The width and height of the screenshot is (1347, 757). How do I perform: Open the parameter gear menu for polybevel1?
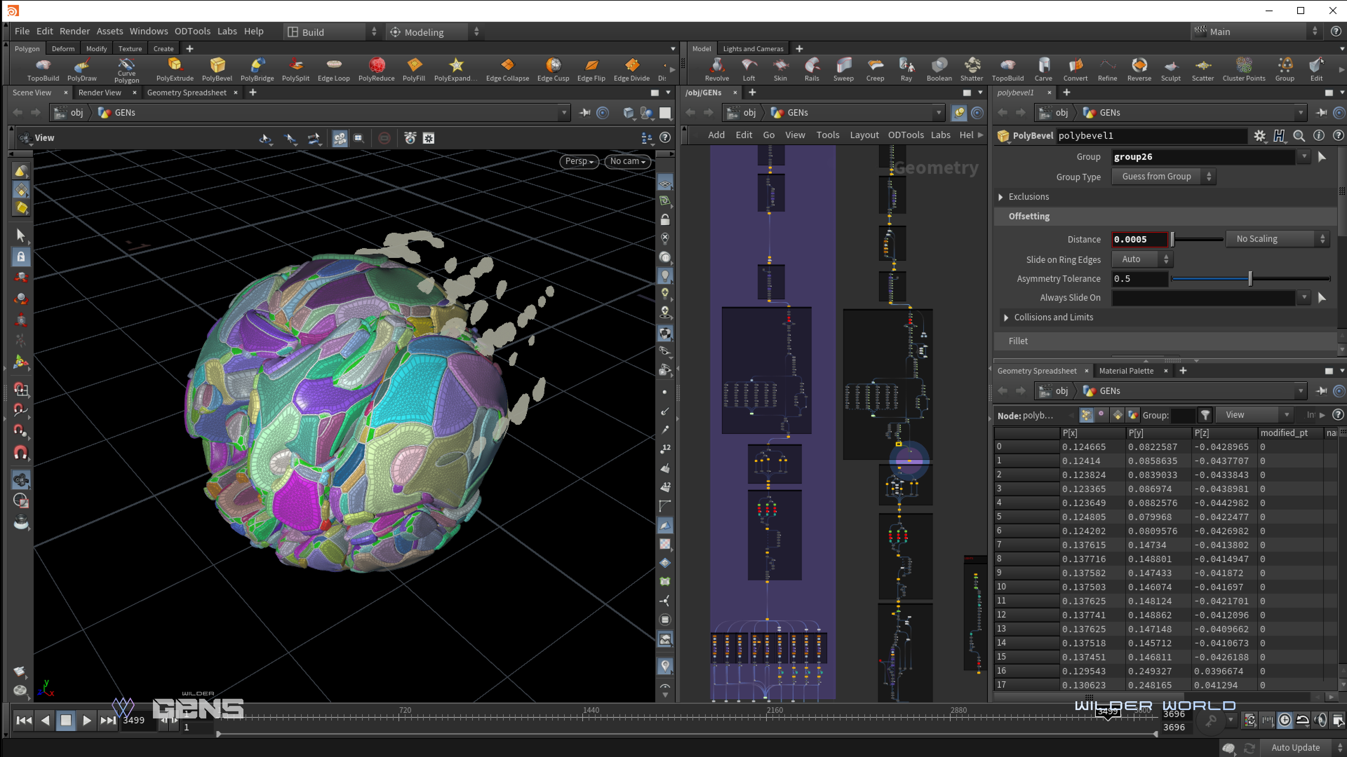pos(1259,136)
